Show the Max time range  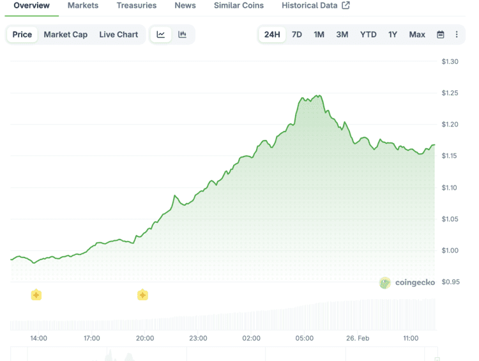417,35
